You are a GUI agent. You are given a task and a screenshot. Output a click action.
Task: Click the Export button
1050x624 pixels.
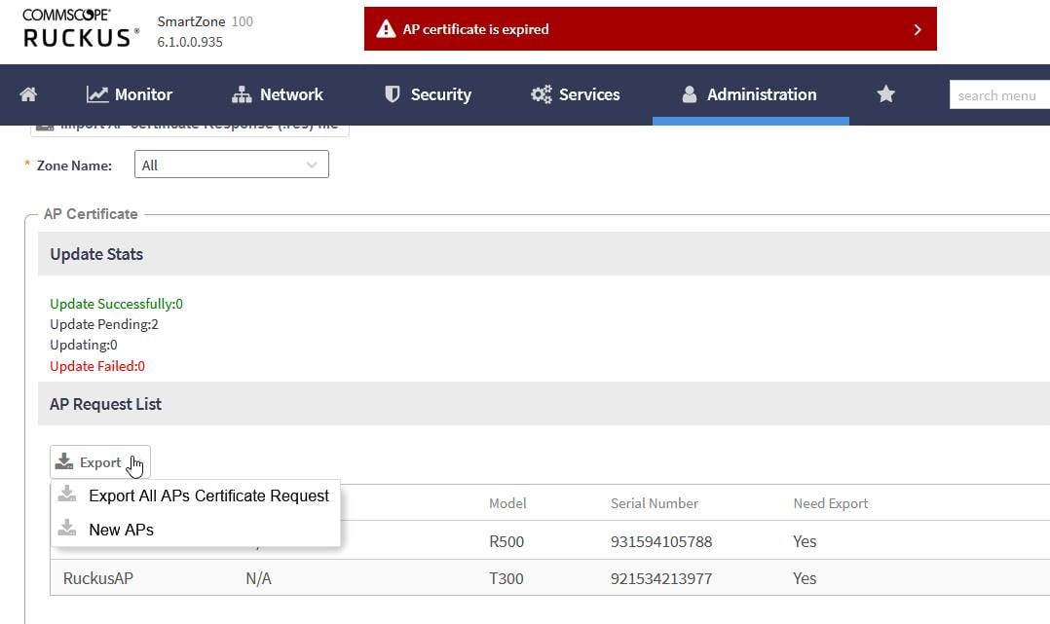(99, 462)
